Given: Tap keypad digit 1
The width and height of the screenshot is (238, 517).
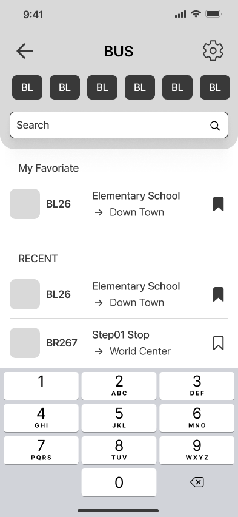Looking at the screenshot, I should [x=41, y=386].
